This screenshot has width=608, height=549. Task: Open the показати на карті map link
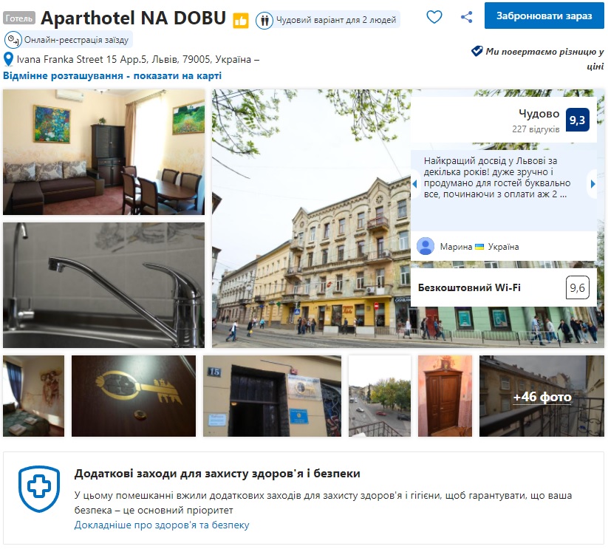[x=177, y=75]
